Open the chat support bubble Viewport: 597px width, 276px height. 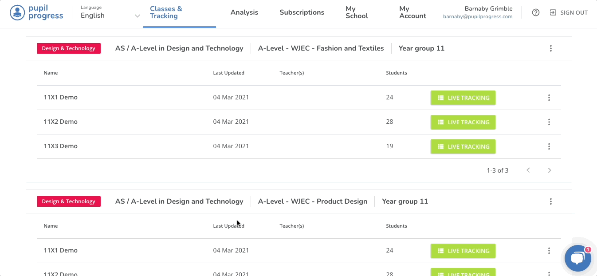[577, 258]
